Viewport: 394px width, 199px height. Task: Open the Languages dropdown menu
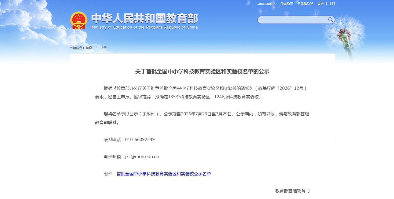pyautogui.click(x=266, y=4)
